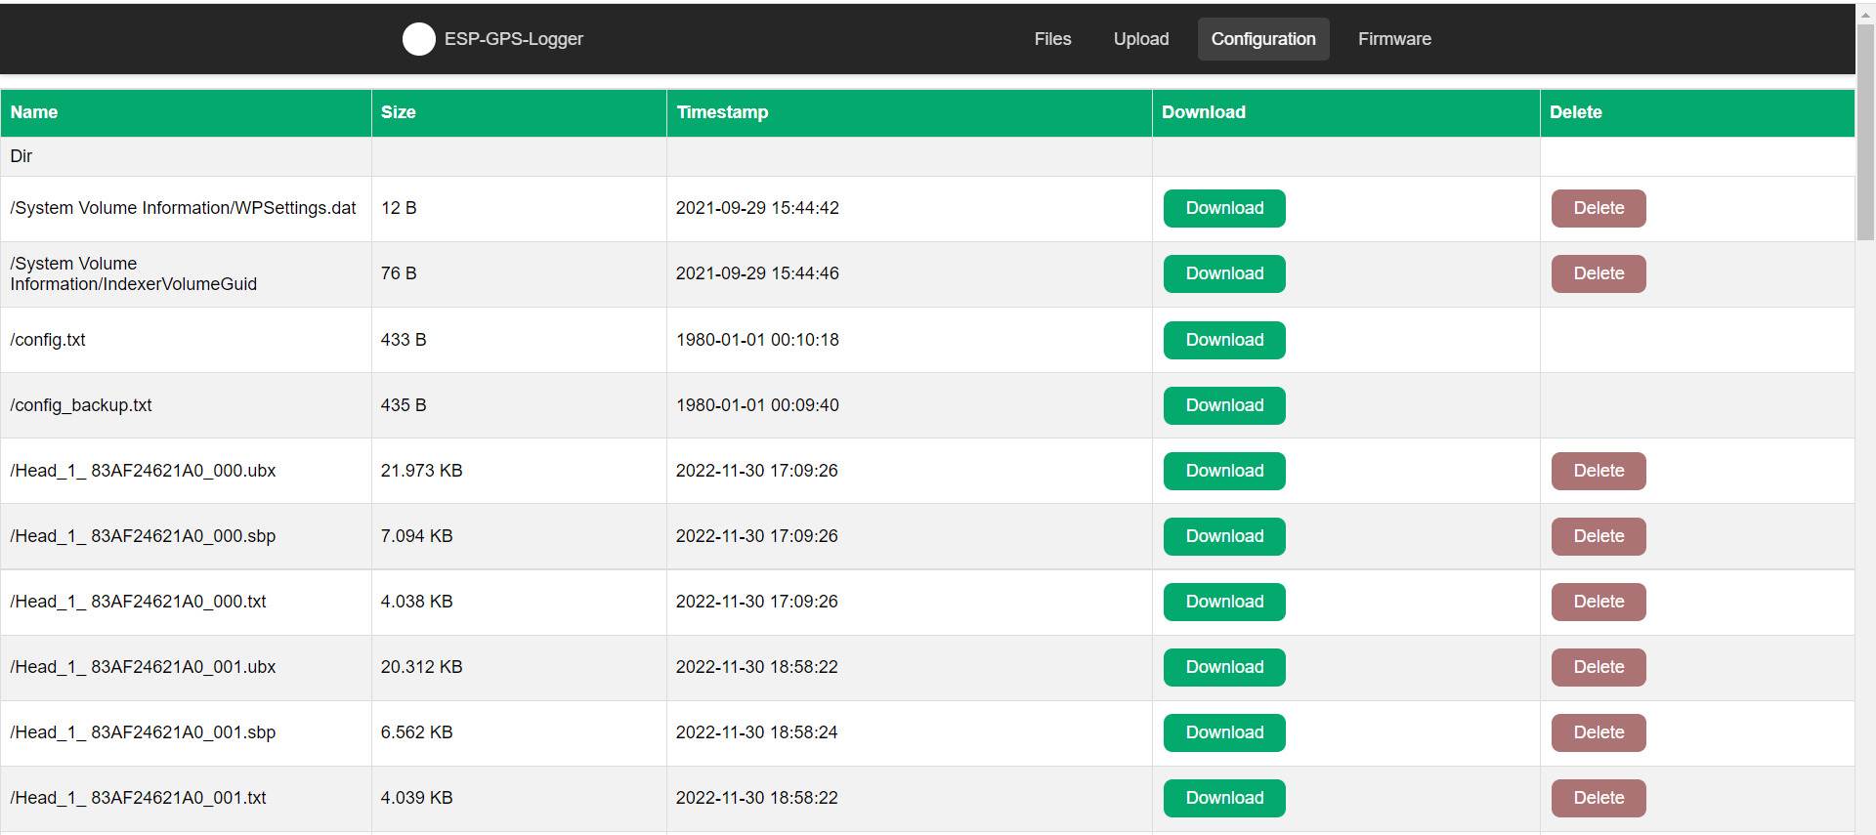Go to the Firmware tab

[x=1393, y=39]
